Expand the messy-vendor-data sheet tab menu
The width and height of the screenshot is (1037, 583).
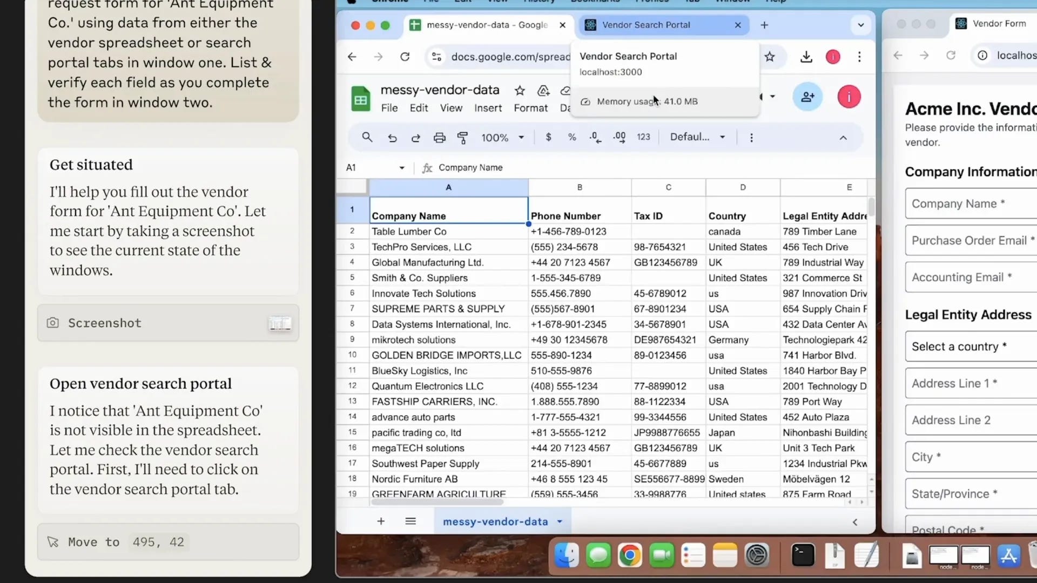click(560, 521)
